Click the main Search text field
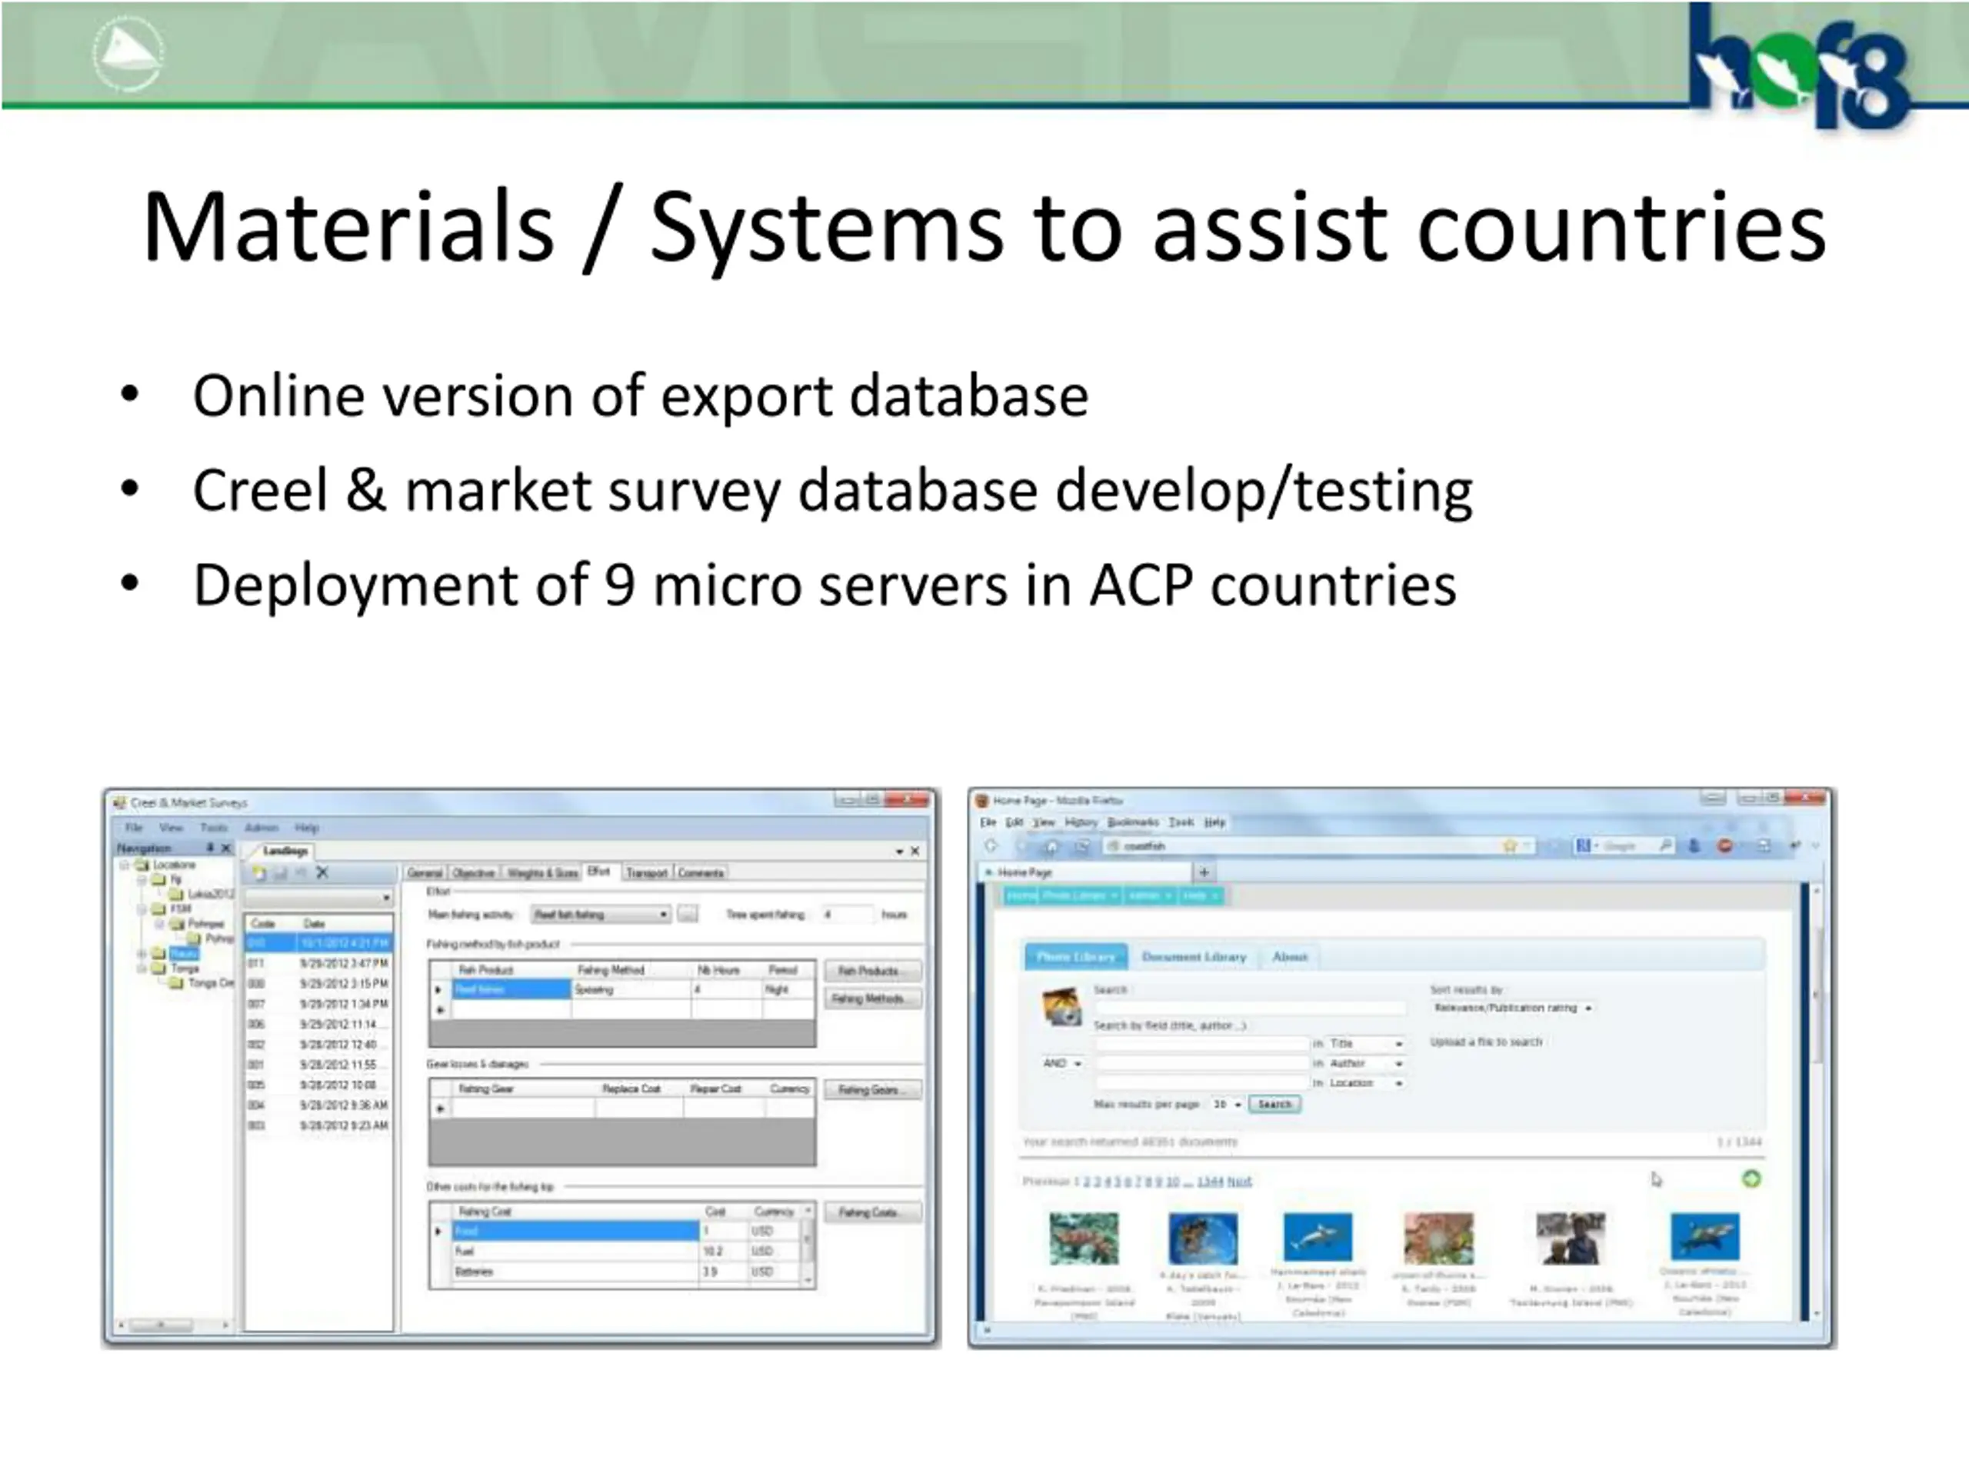Viewport: 1969px width, 1477px height. coord(1250,1008)
